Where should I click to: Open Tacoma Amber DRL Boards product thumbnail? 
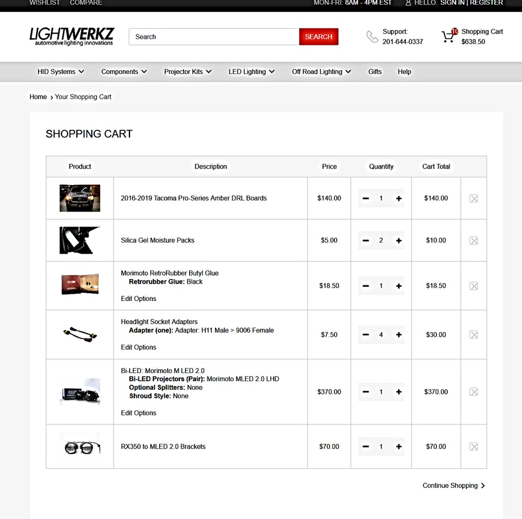80,198
